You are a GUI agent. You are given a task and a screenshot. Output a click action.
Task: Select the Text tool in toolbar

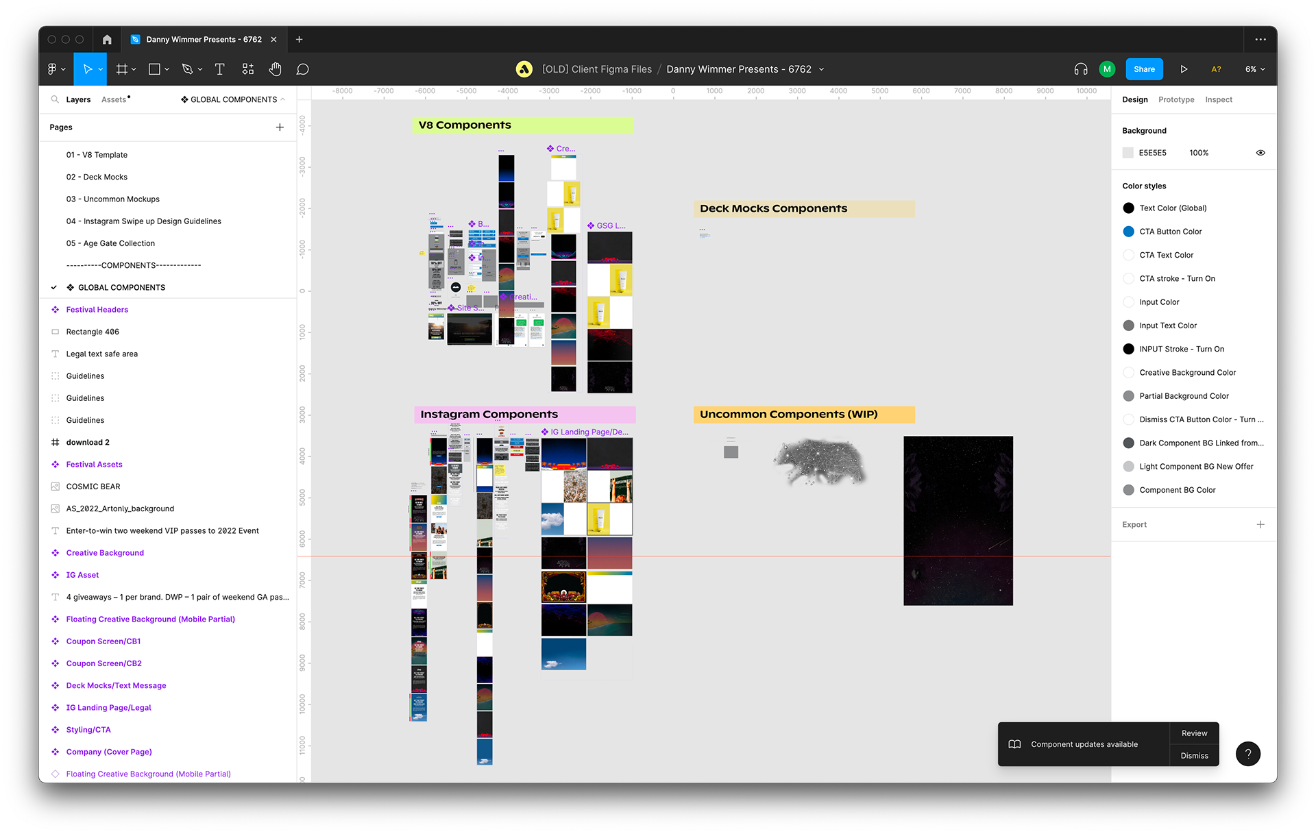tap(219, 69)
